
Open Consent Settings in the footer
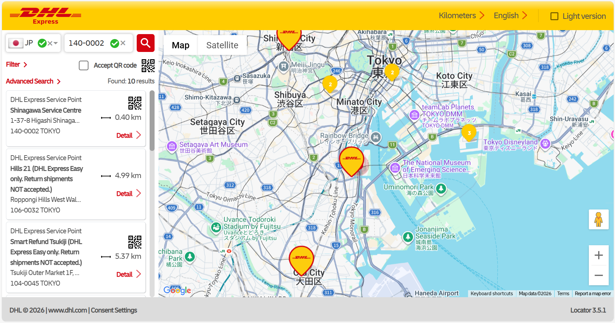114,310
